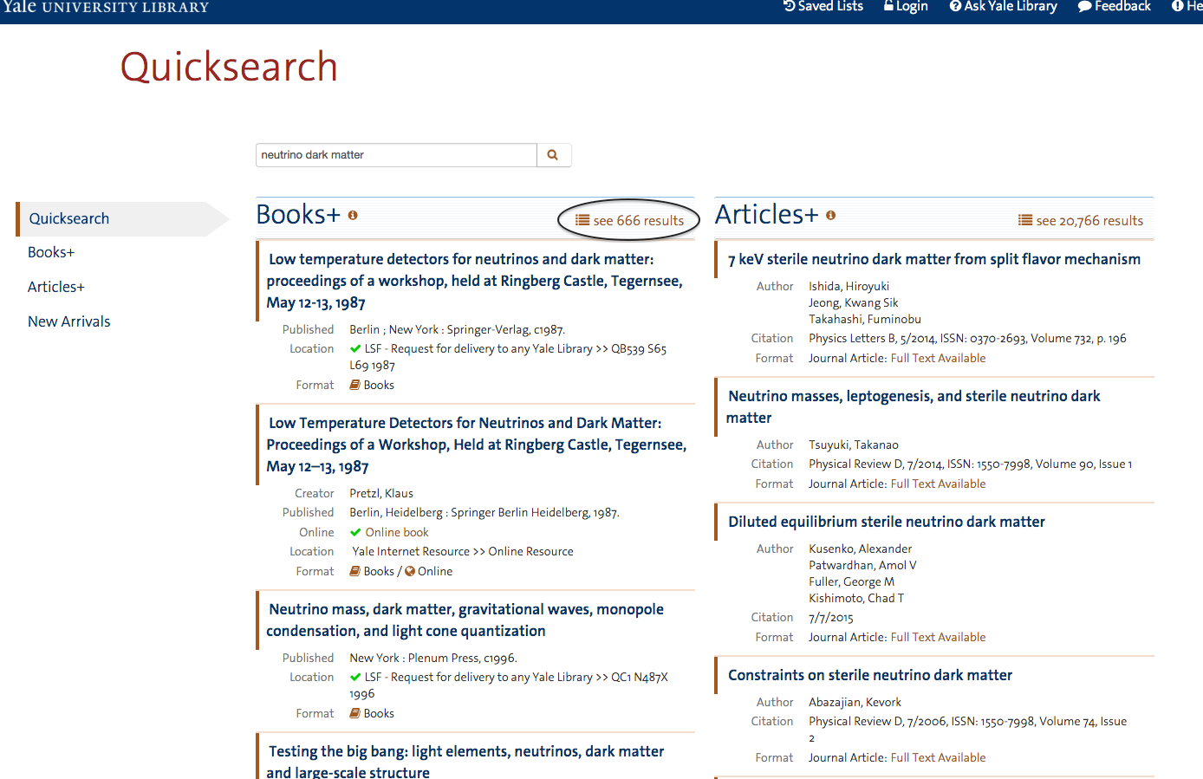Click the info icon next to Books+
The height and width of the screenshot is (779, 1203).
(x=353, y=215)
